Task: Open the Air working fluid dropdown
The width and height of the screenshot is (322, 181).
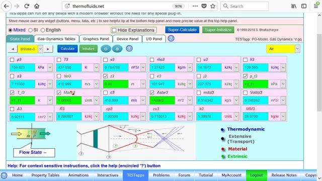Action: 297,49
